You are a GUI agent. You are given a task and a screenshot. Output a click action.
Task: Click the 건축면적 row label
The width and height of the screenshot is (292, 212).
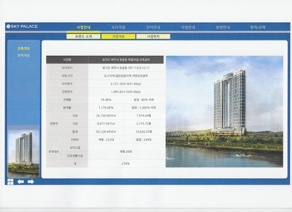(67, 92)
